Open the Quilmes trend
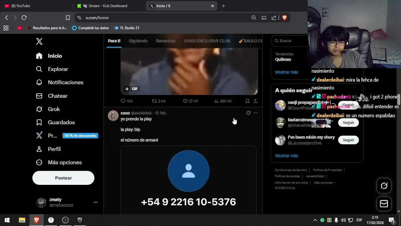The width and height of the screenshot is (401, 226). 283,59
